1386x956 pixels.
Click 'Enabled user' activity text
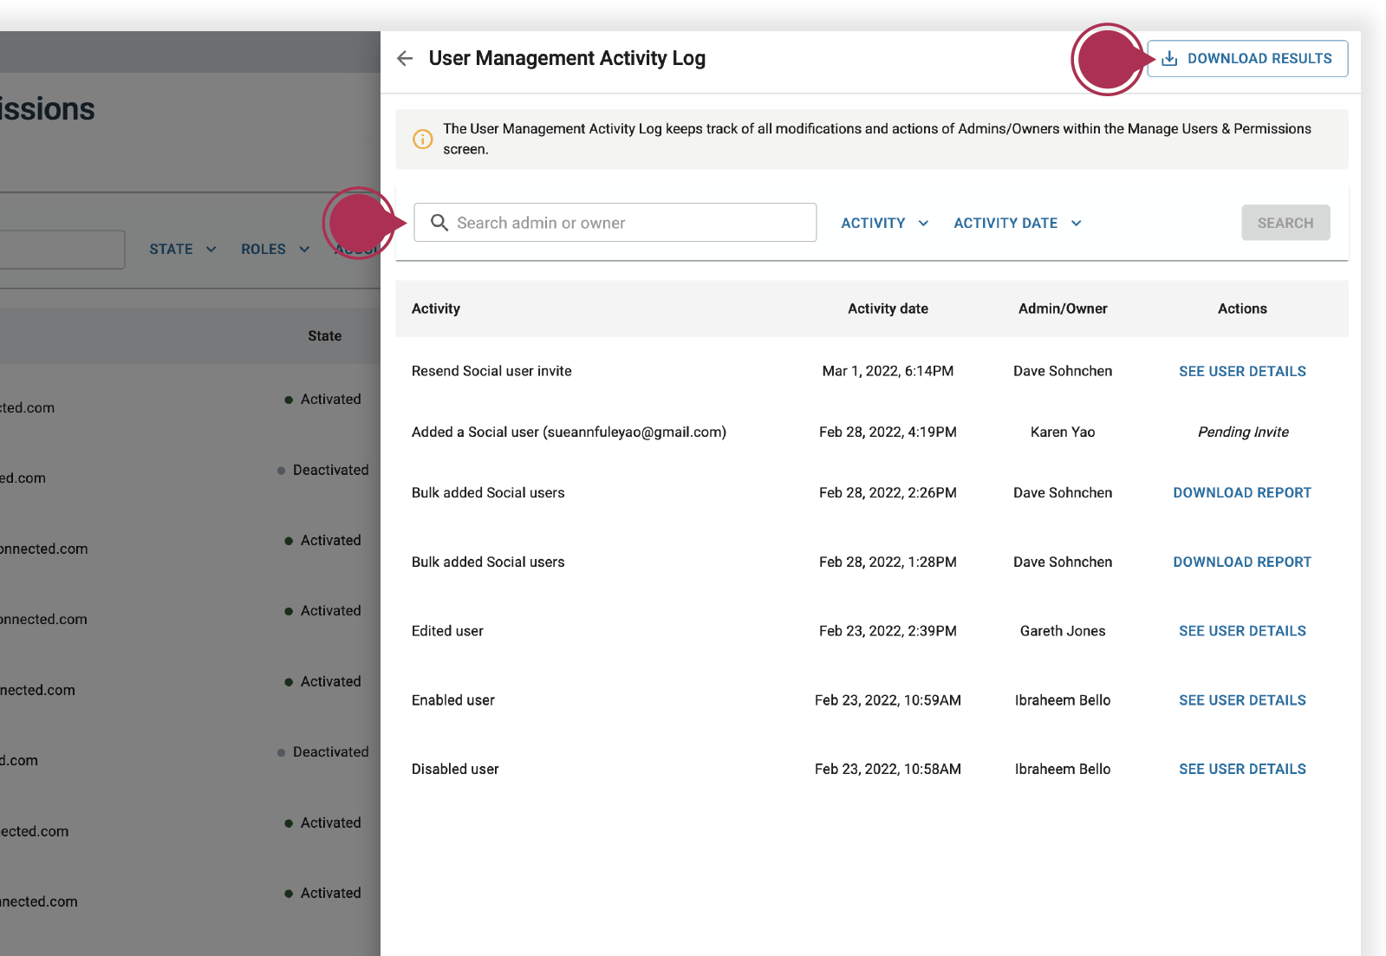pos(453,700)
